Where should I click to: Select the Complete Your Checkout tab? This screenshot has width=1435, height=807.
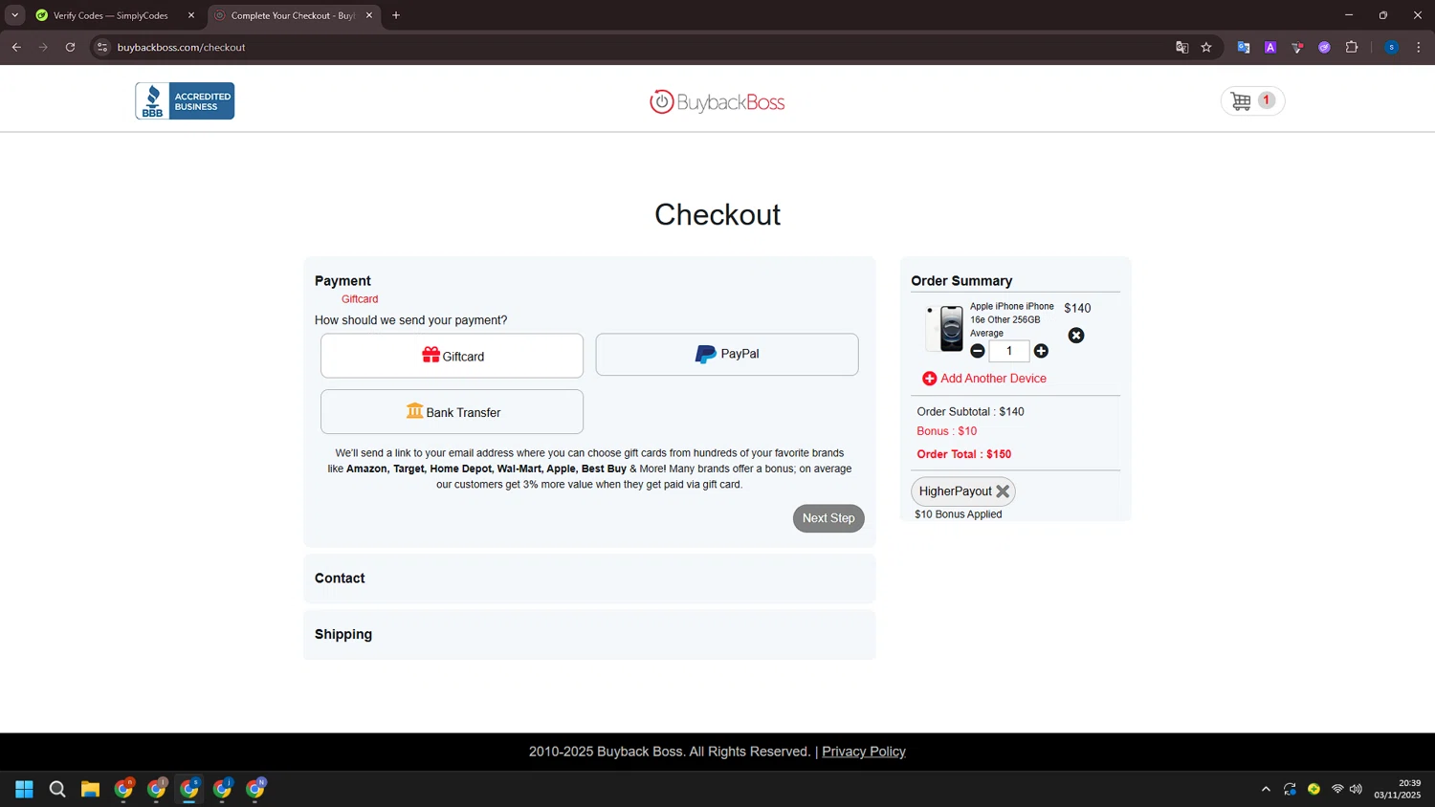[293, 15]
